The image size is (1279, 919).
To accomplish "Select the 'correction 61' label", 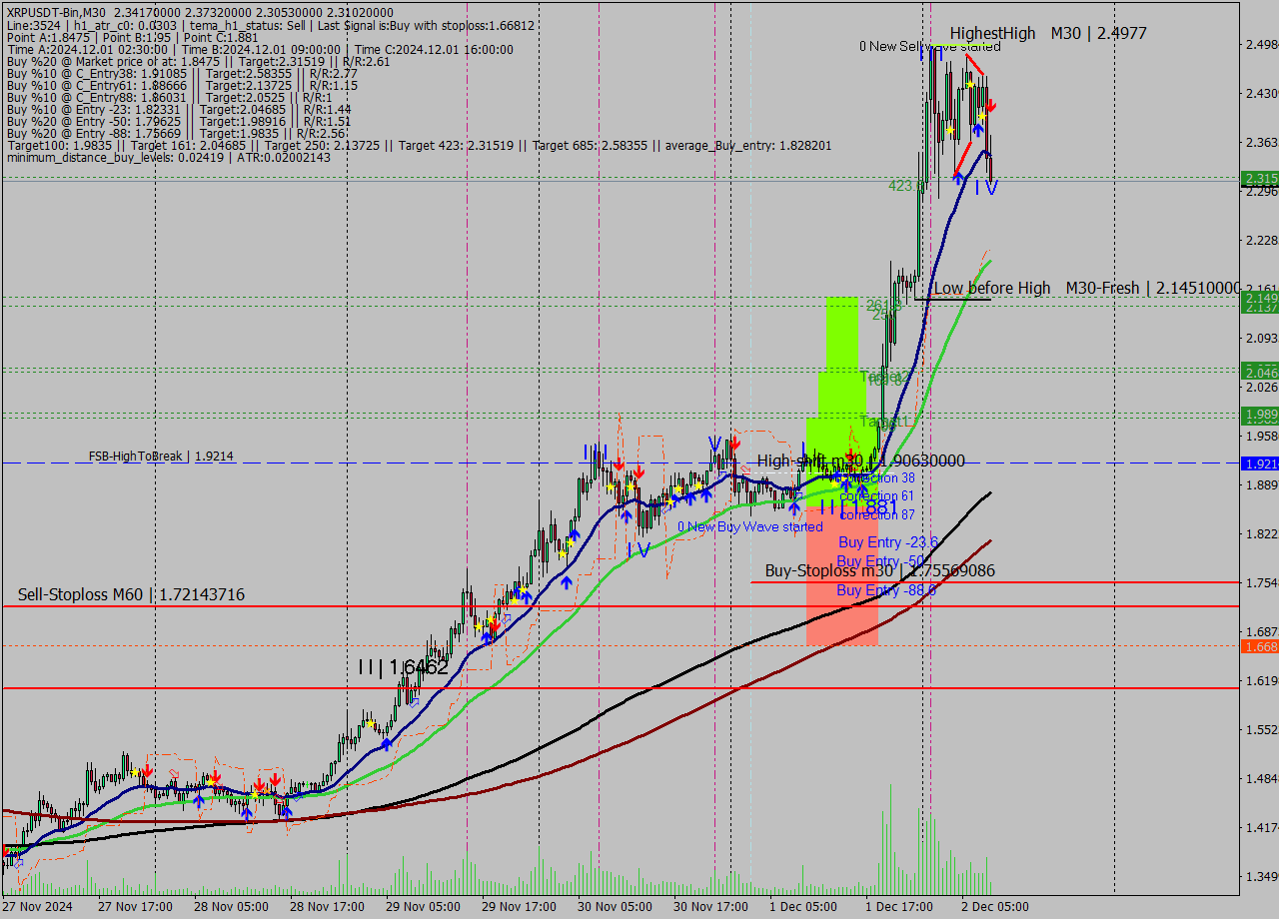I will (x=876, y=496).
